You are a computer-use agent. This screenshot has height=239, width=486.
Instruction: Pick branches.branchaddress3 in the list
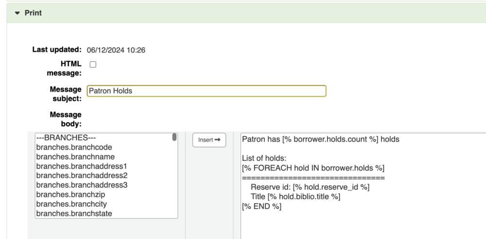(81, 185)
